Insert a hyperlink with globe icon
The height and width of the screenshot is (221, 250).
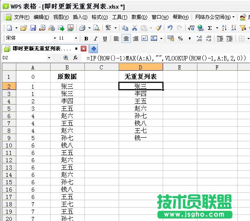pyautogui.click(x=201, y=28)
